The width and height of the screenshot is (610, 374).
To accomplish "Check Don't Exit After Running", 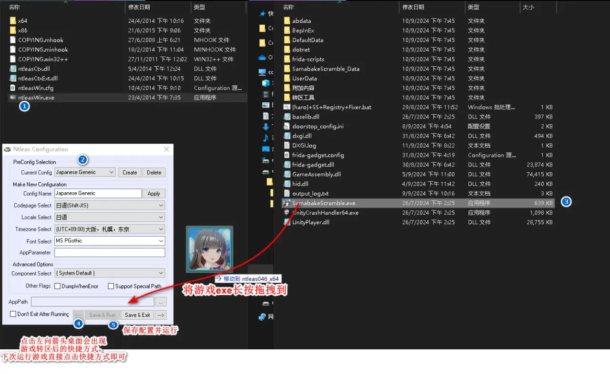I will pos(13,314).
